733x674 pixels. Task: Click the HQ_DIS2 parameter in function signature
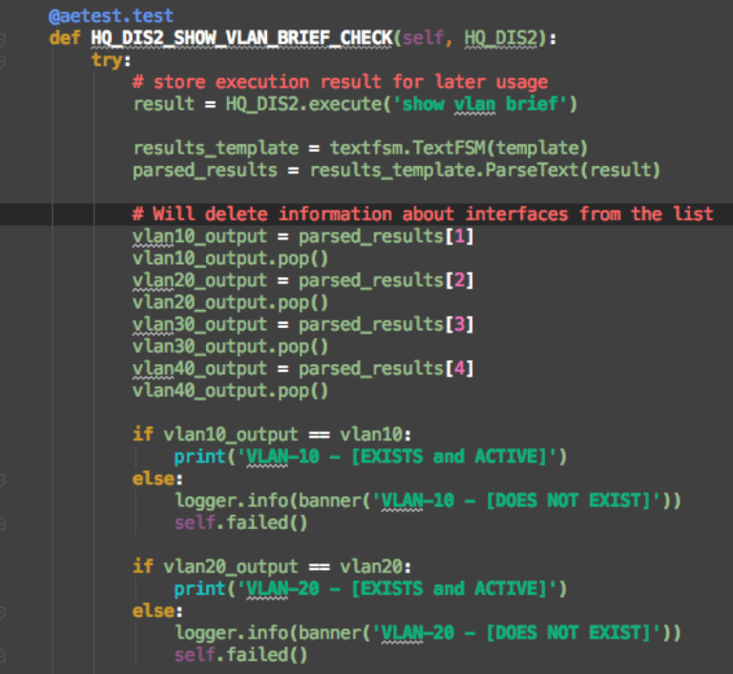(501, 38)
